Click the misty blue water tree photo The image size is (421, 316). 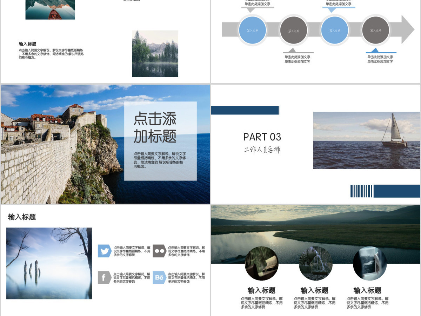click(x=49, y=263)
